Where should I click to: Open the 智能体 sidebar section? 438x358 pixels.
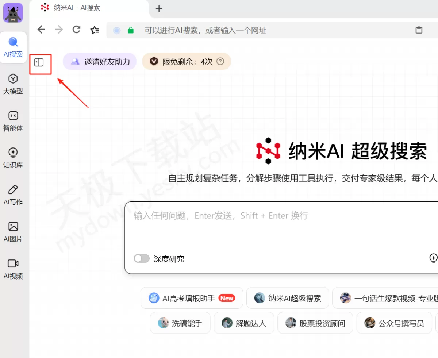click(13, 121)
